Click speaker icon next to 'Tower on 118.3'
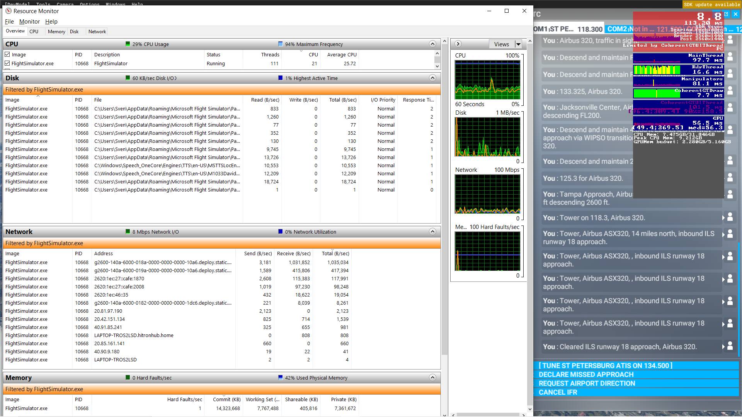 (730, 217)
